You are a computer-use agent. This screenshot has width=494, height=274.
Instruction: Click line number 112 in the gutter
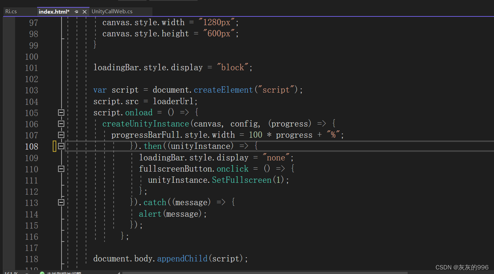[x=31, y=192]
